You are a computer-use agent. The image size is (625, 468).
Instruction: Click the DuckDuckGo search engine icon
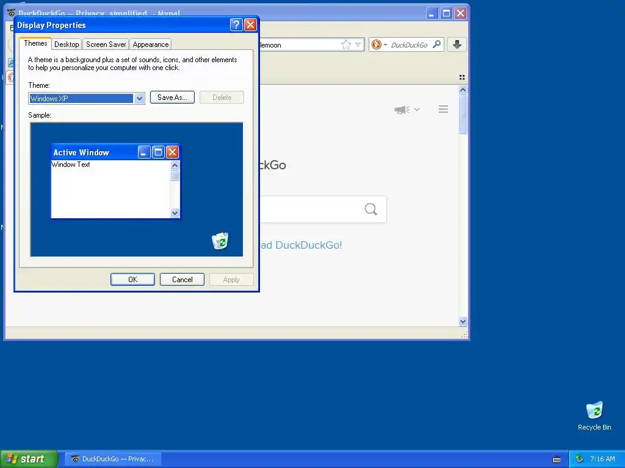pos(376,44)
